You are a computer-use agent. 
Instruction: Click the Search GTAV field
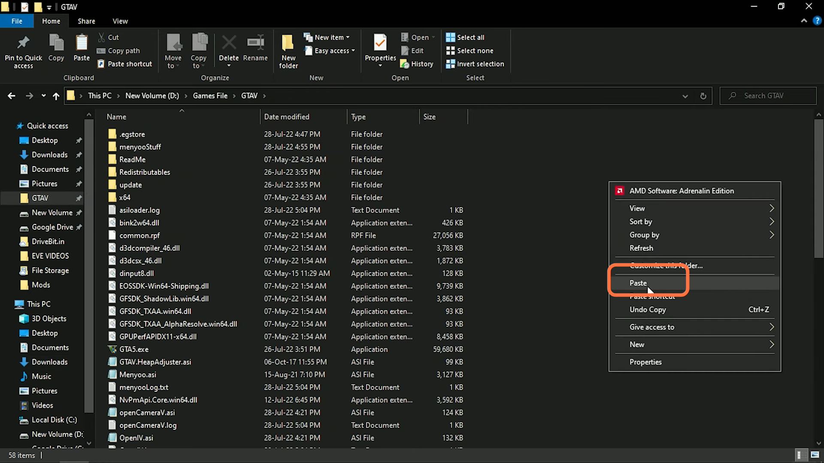click(768, 96)
